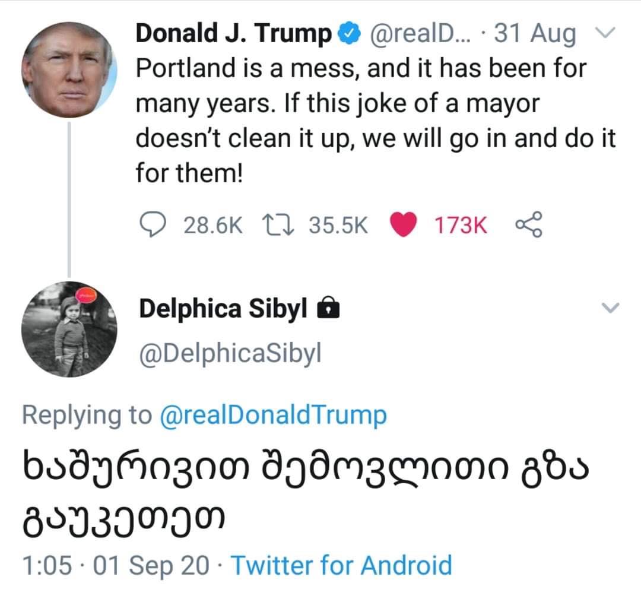Click the @DelphicaSibyl handle
Image resolution: width=641 pixels, height=602 pixels.
230,354
